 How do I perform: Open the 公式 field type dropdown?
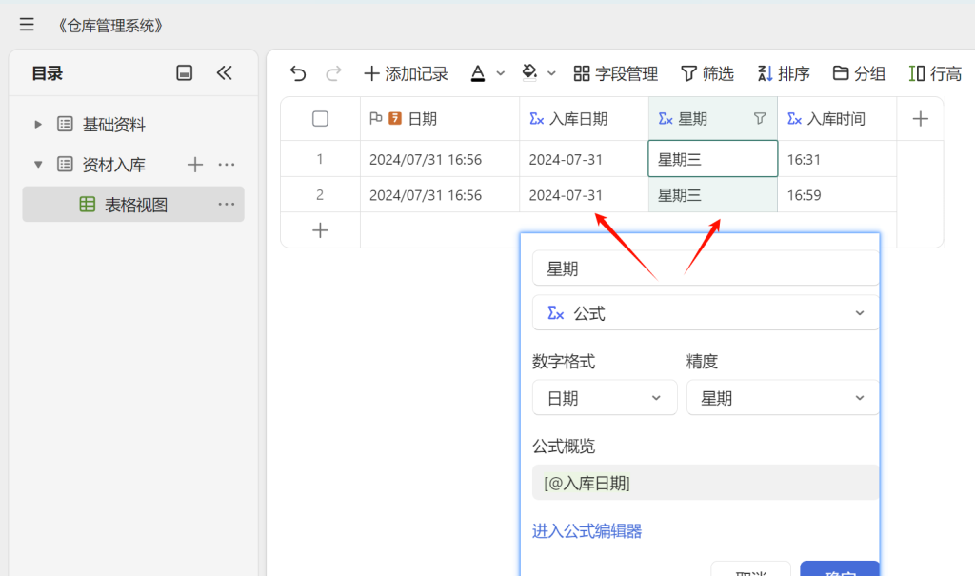[x=706, y=313]
